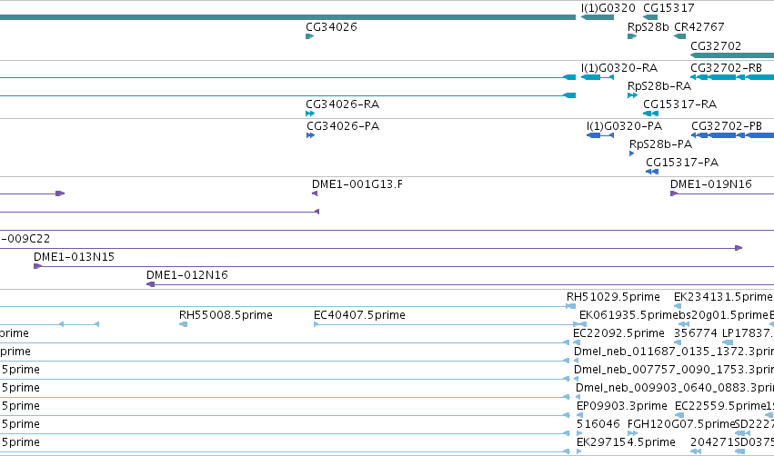774x456 pixels.
Task: Select the CG15317 gene arrow glyph
Action: (650, 17)
